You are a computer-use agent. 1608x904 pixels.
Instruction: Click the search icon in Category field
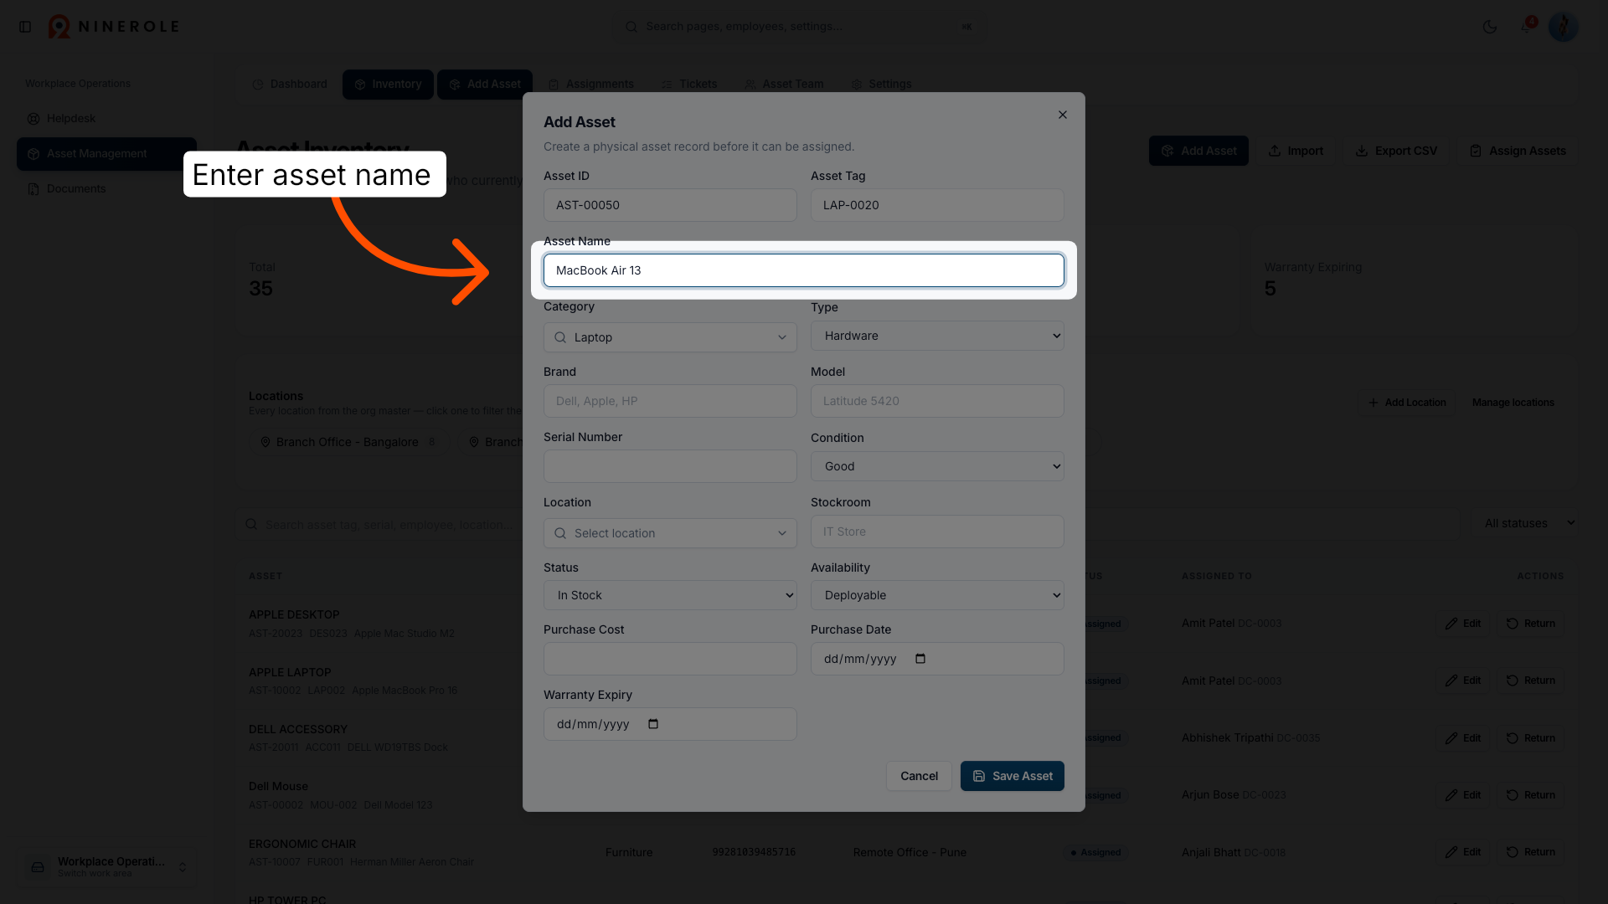[560, 337]
